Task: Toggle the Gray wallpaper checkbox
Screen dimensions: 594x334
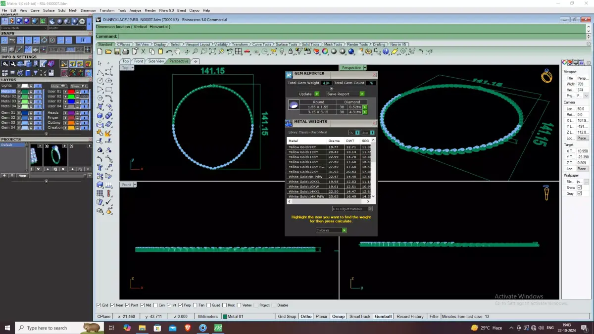Action: click(580, 193)
